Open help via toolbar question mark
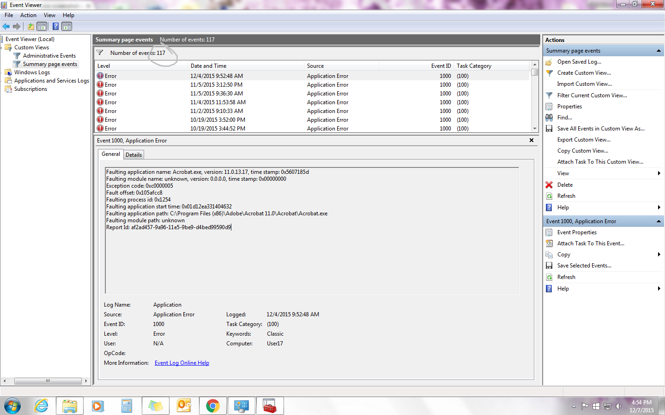 pyautogui.click(x=55, y=26)
